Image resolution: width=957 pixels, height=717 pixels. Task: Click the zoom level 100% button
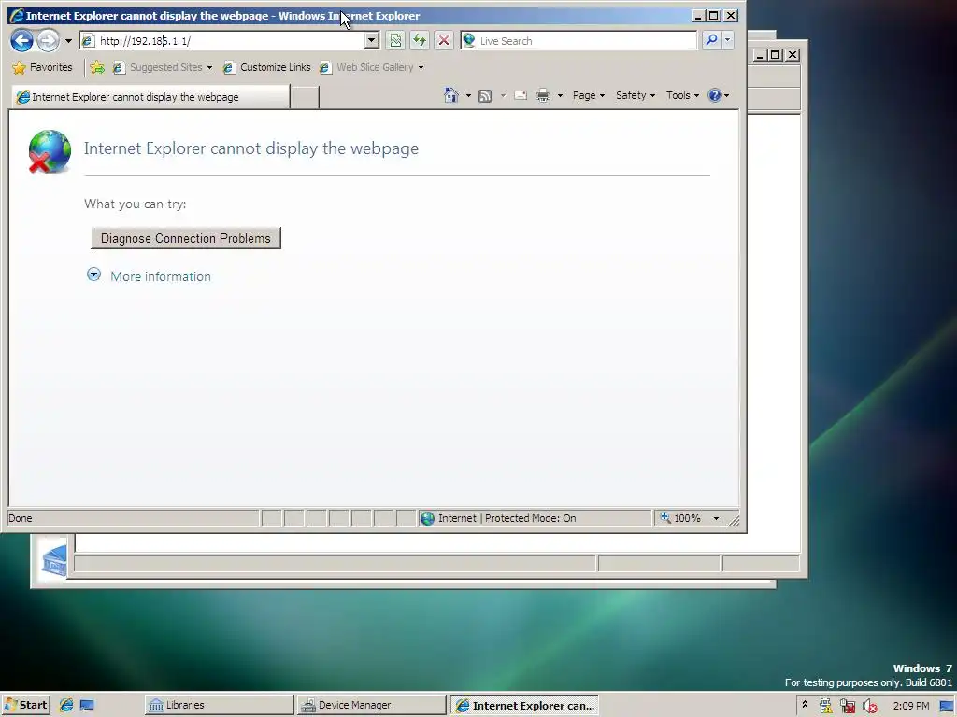681,518
